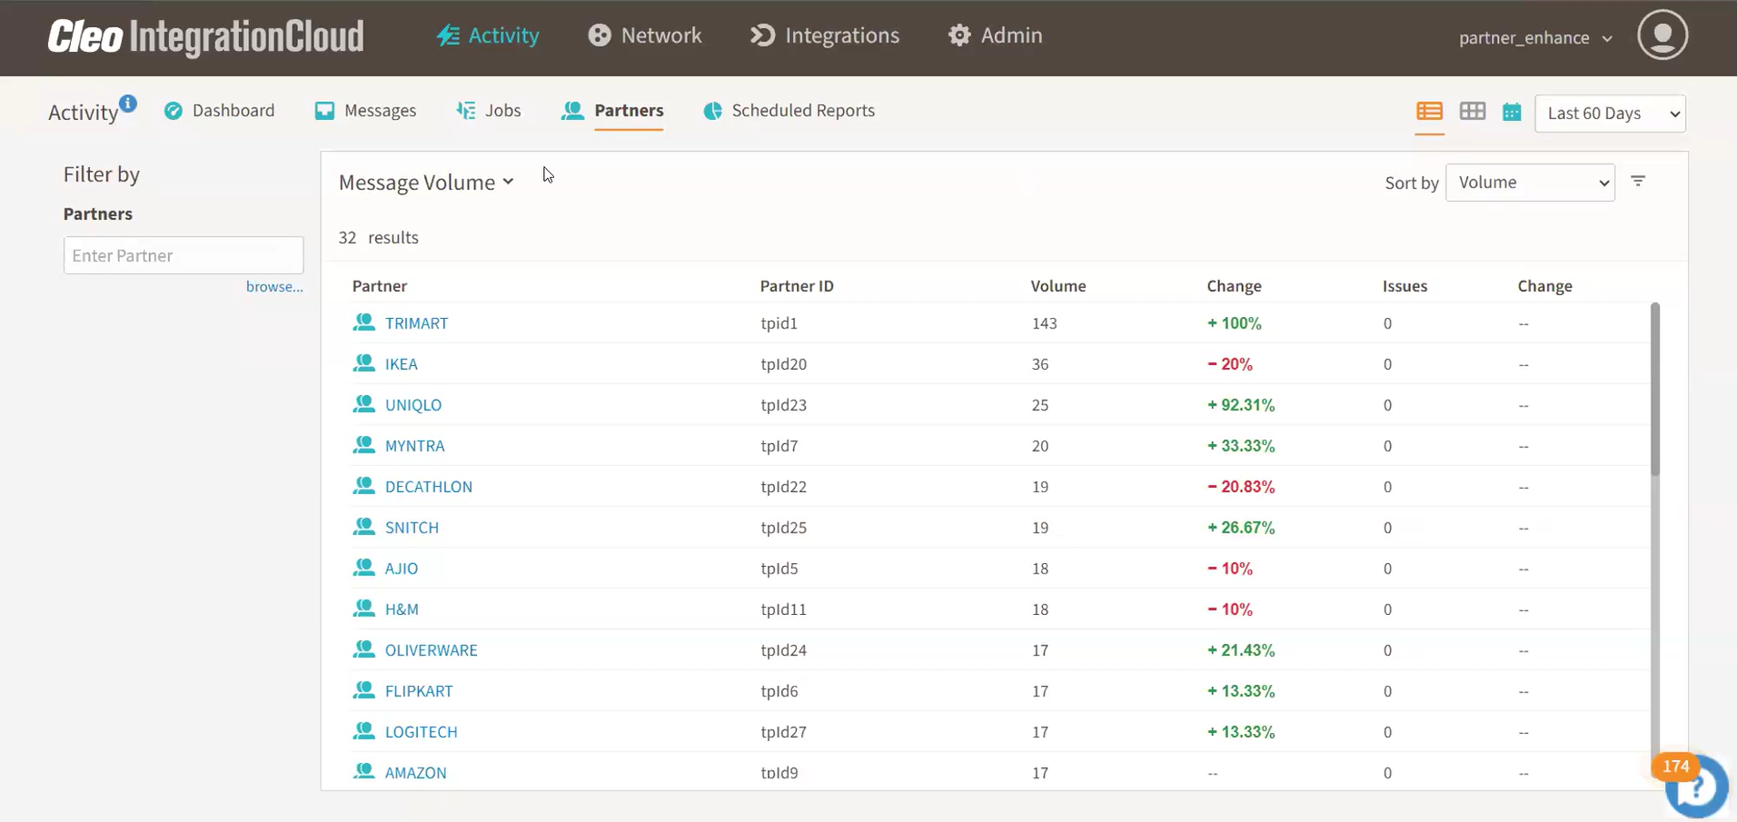The height and width of the screenshot is (822, 1737).
Task: Expand the partner_enhance account menu
Action: click(1535, 38)
